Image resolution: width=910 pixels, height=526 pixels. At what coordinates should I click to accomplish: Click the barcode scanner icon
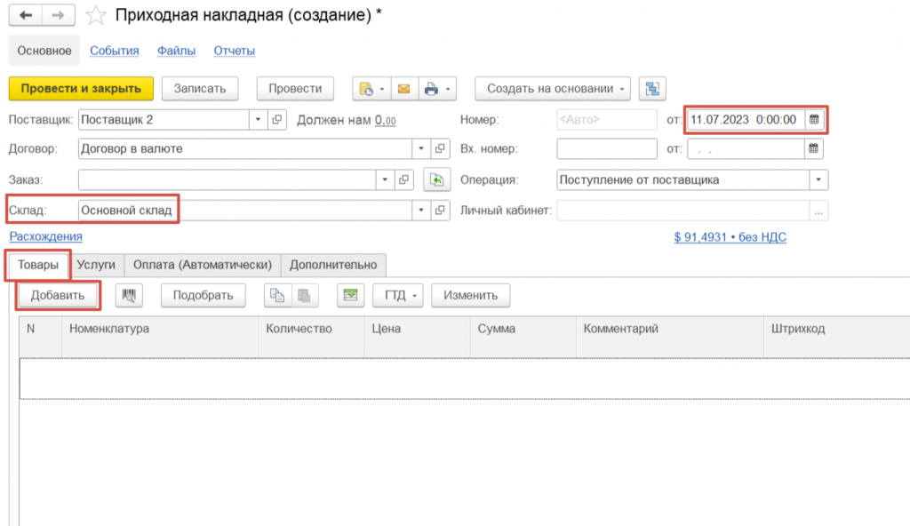[x=129, y=295]
